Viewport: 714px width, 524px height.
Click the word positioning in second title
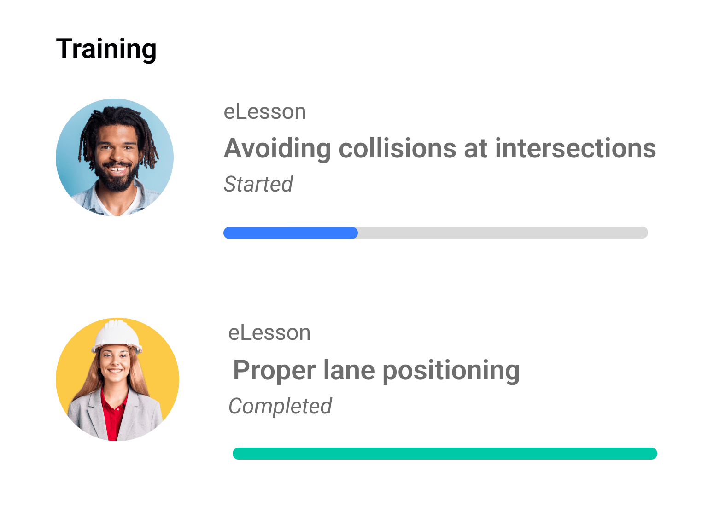(451, 371)
